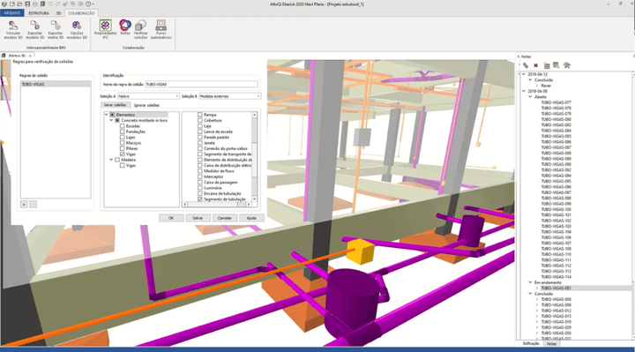Switch to the ESTRUTURA ribbon tab
Viewport: 635px width, 352px height.
(x=39, y=13)
